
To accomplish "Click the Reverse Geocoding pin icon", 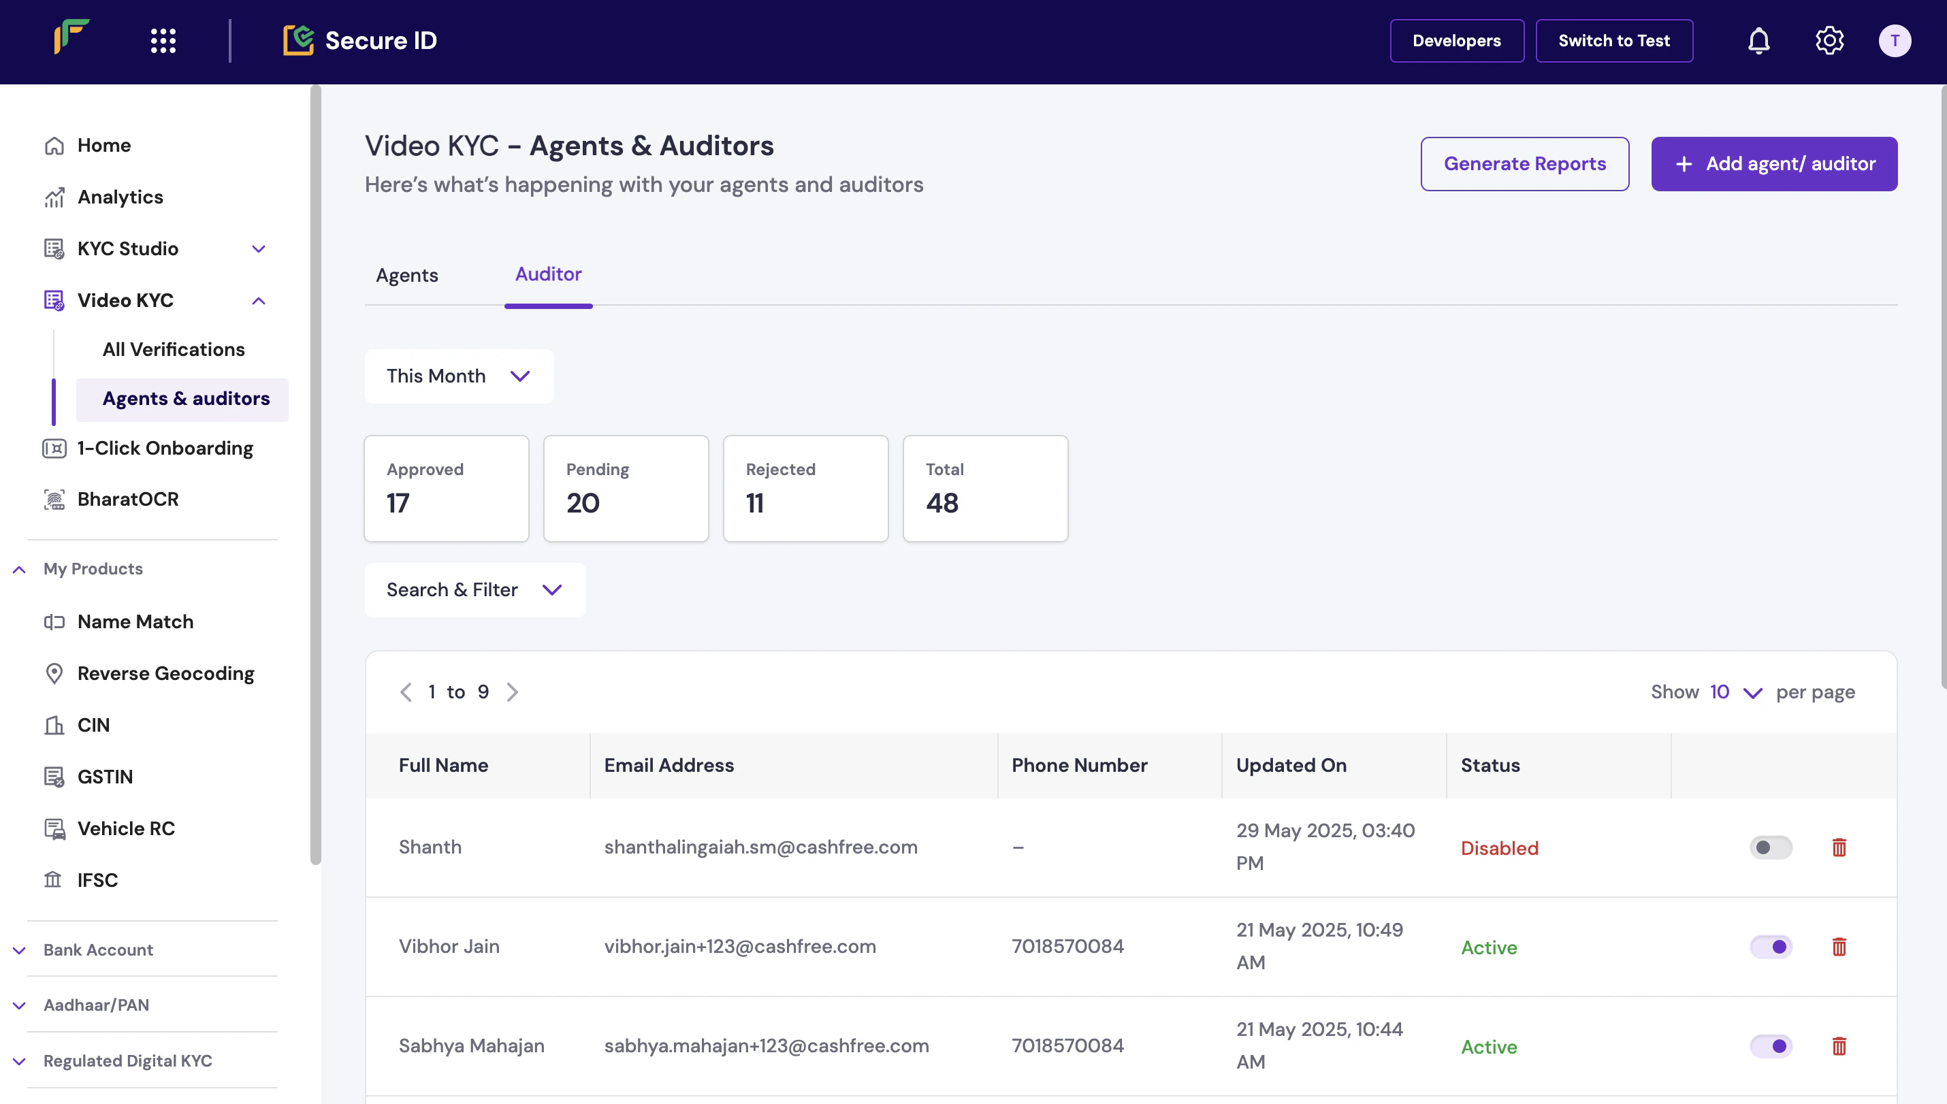I will pyautogui.click(x=54, y=673).
